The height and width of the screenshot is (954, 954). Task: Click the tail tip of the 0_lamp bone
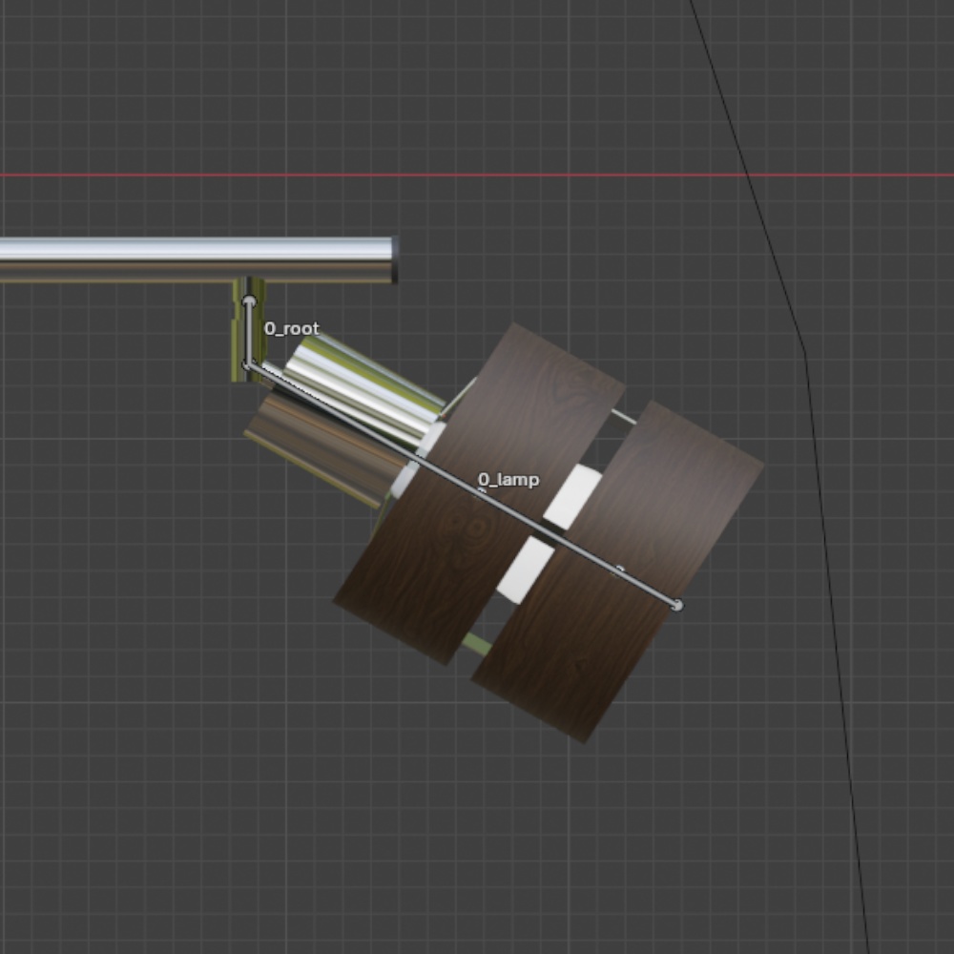click(677, 606)
